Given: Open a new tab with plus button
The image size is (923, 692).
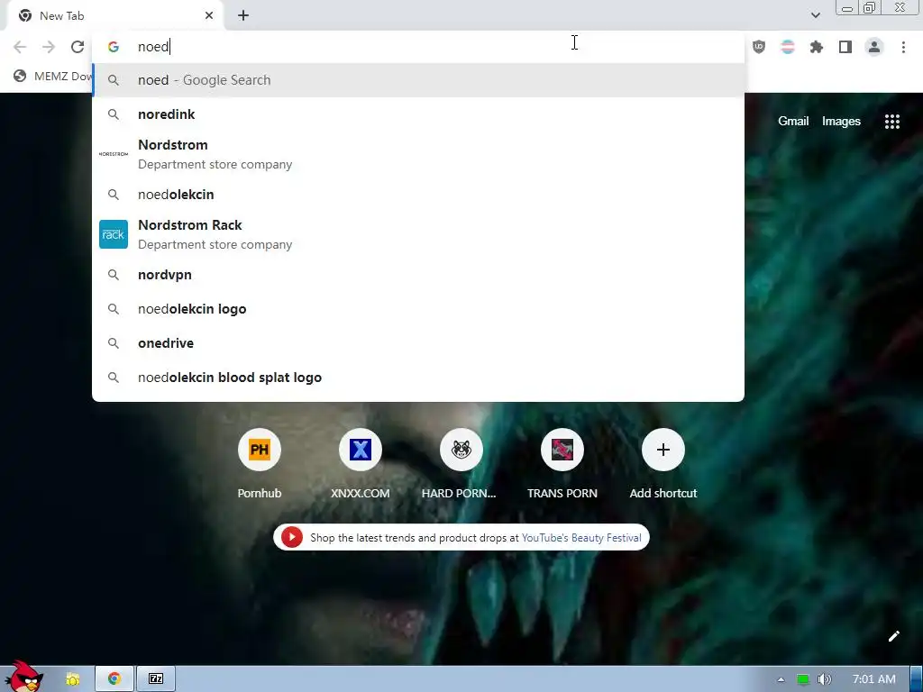Looking at the screenshot, I should pyautogui.click(x=243, y=16).
